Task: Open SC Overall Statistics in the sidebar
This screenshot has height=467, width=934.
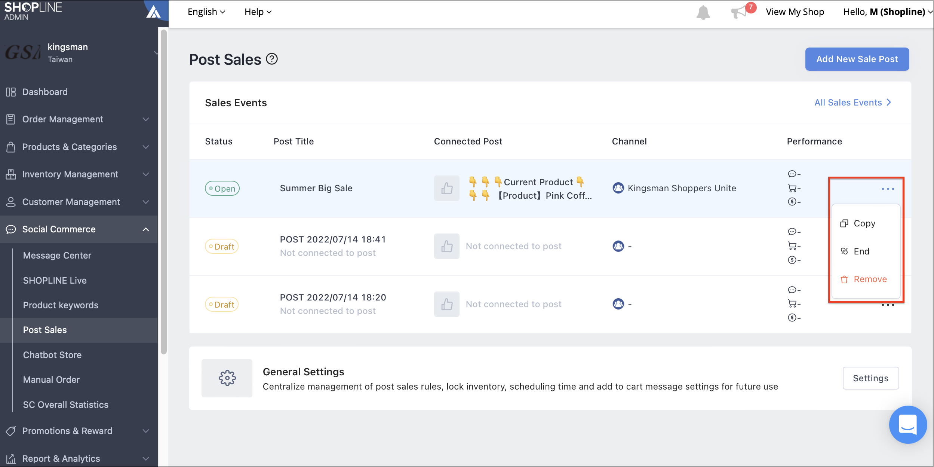Action: coord(66,405)
